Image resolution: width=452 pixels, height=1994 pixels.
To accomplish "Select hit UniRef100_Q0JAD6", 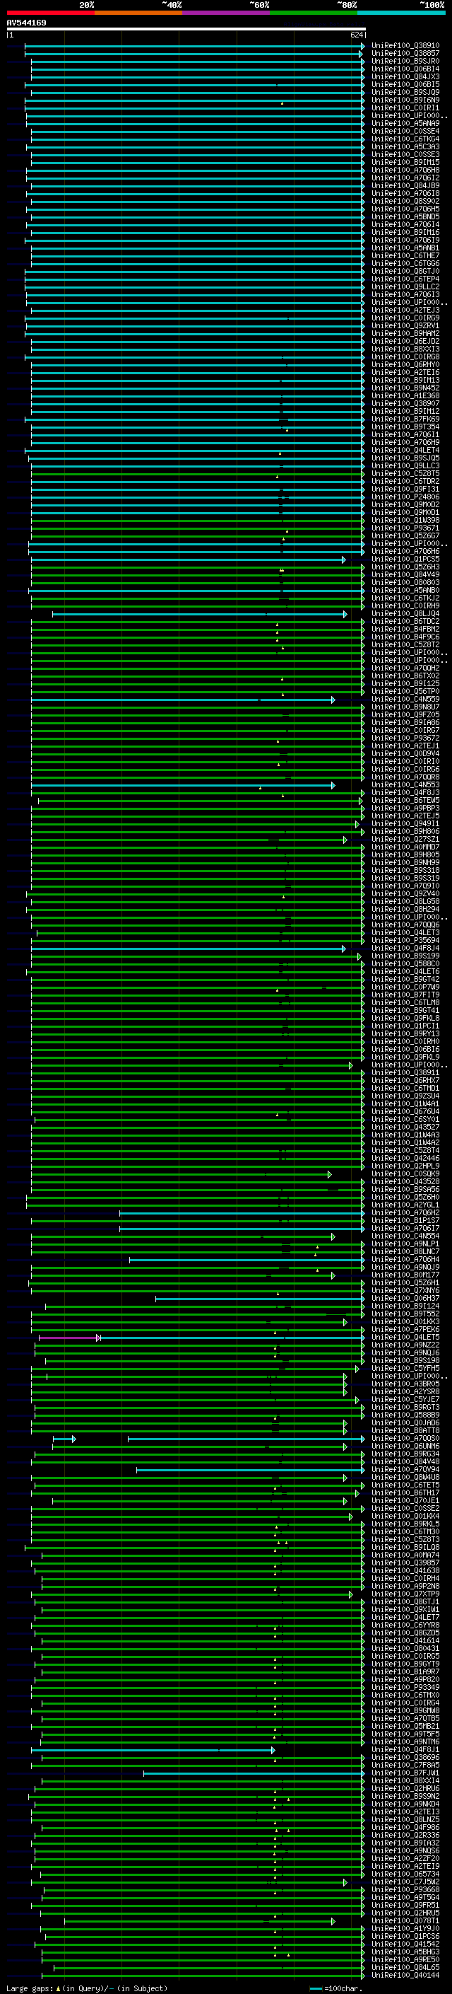I will [x=405, y=1422].
